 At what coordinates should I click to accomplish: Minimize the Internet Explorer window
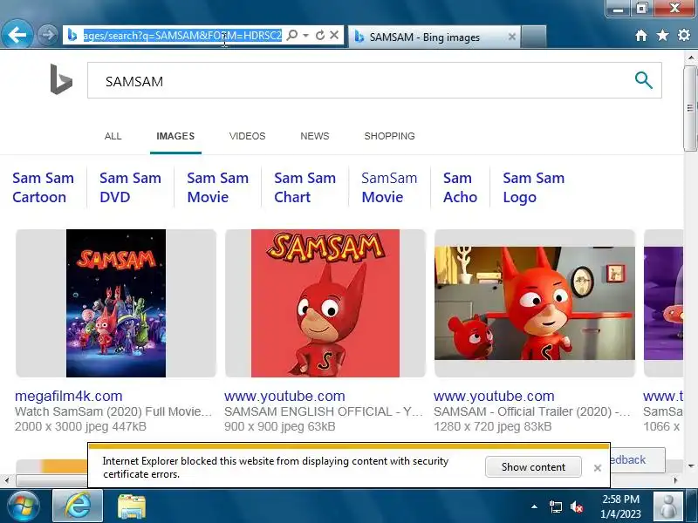click(x=618, y=8)
